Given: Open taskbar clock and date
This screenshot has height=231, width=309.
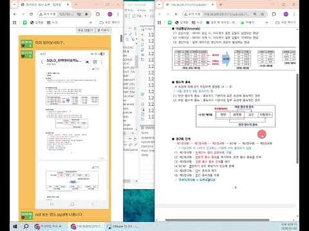Looking at the screenshot, I should click(x=289, y=227).
